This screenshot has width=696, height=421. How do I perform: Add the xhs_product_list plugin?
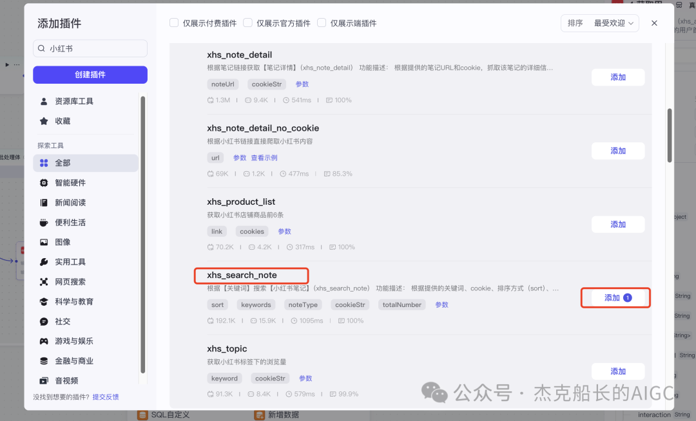tap(618, 224)
